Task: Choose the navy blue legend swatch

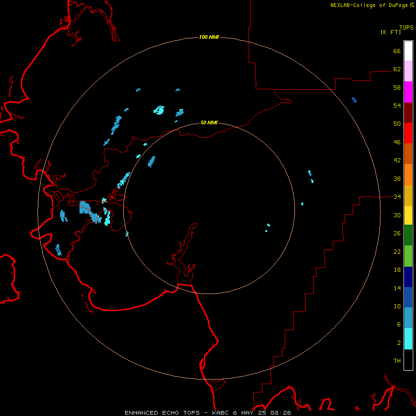Action: click(408, 277)
